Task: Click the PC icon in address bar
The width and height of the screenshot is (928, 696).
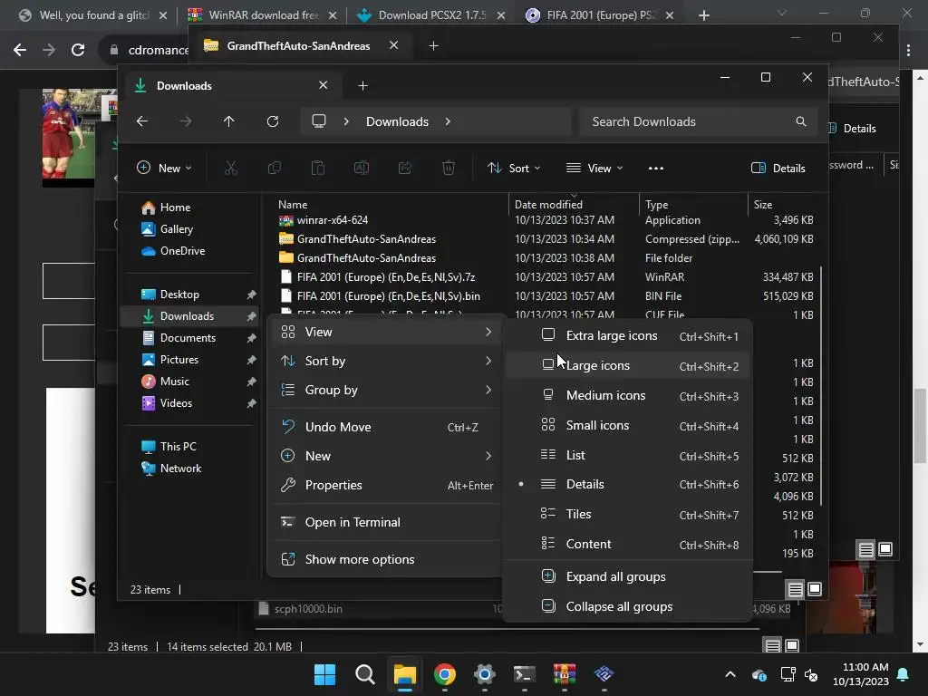Action: pyautogui.click(x=319, y=121)
